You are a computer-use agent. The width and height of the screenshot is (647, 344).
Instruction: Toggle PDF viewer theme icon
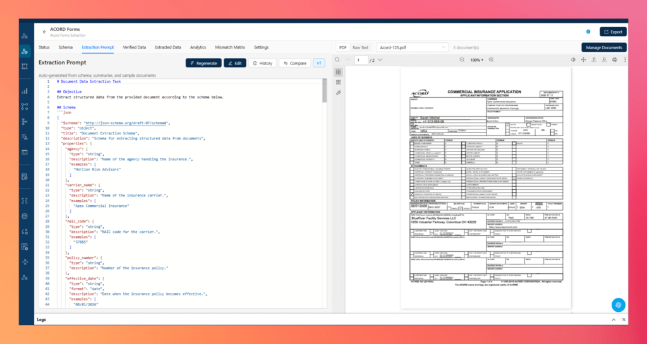573,60
